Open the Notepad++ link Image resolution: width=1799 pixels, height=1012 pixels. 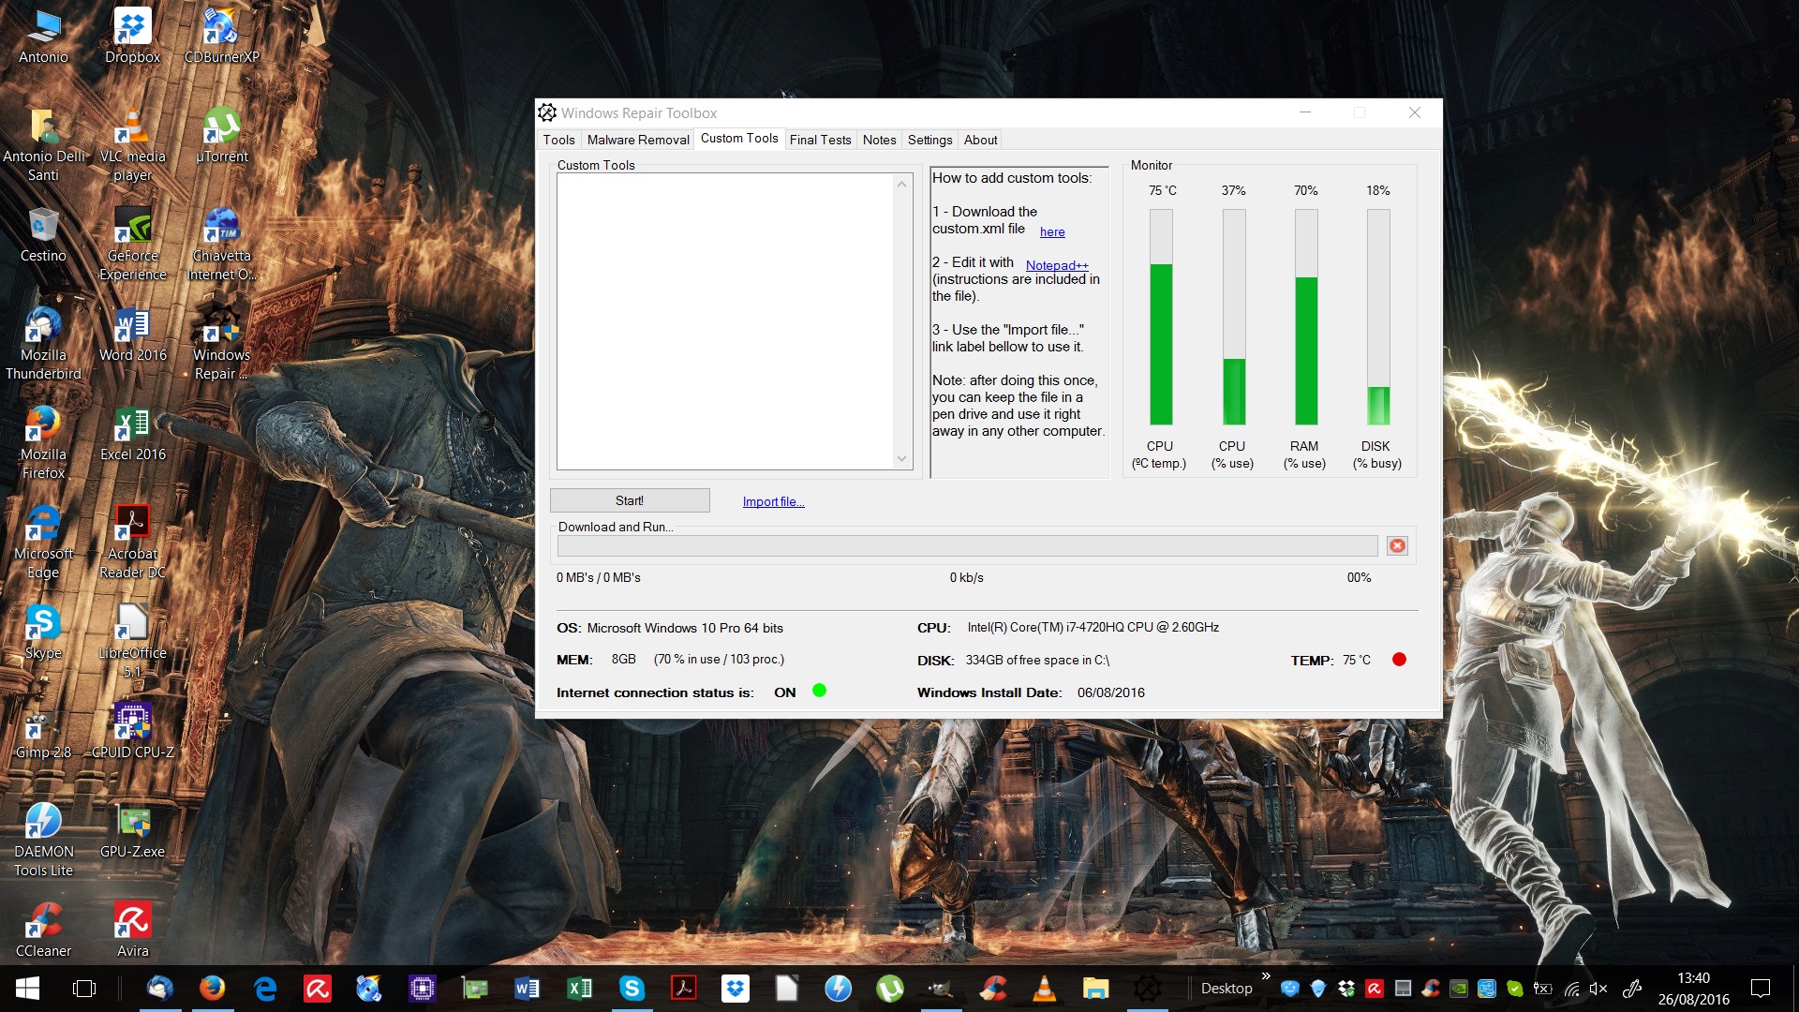pos(1057,265)
